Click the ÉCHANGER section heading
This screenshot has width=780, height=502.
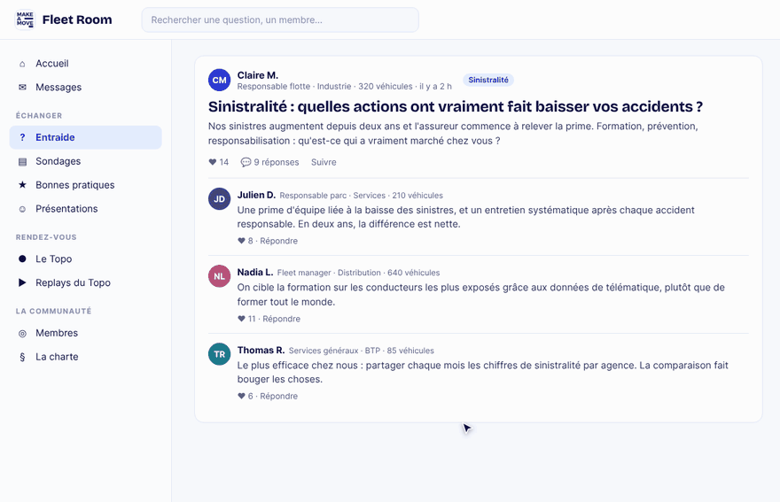pos(39,116)
